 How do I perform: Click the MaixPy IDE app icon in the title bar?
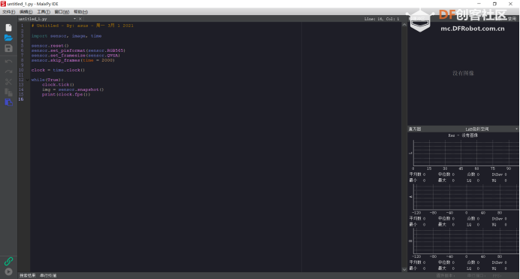pos(3,4)
